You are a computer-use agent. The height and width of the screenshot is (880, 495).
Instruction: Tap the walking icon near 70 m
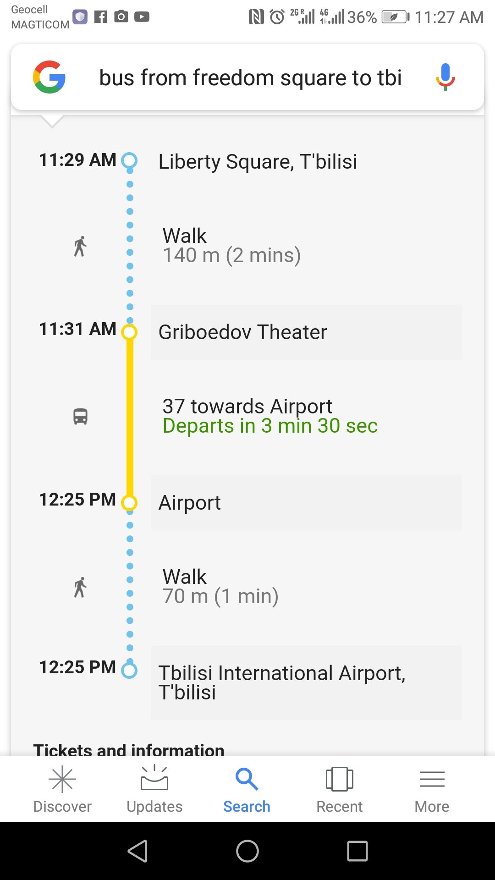tap(80, 587)
